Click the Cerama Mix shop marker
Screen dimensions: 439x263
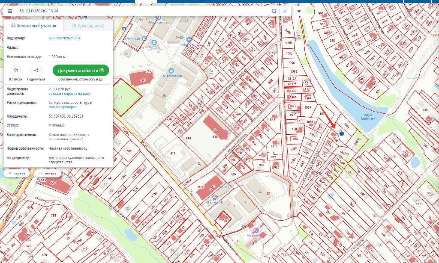pos(144,38)
